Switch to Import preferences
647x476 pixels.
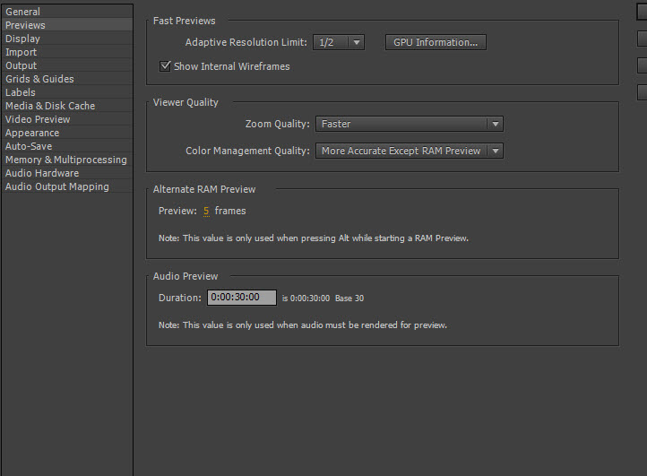[22, 52]
